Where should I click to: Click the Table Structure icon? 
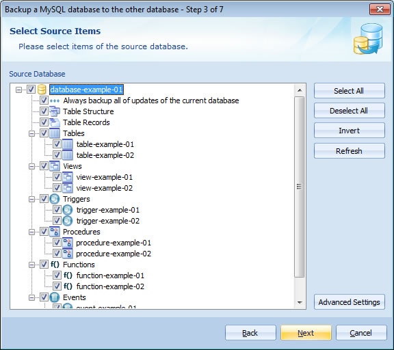coord(55,111)
